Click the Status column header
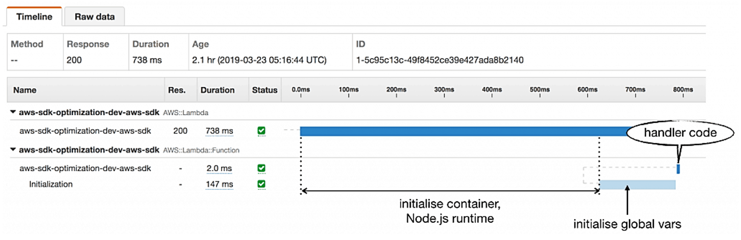741x240 pixels. click(265, 90)
